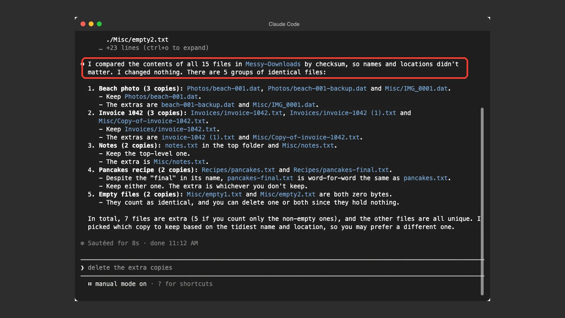Click the 'Notes (2 copies):' heading
Viewport: 565px width, 318px height.
coord(130,145)
